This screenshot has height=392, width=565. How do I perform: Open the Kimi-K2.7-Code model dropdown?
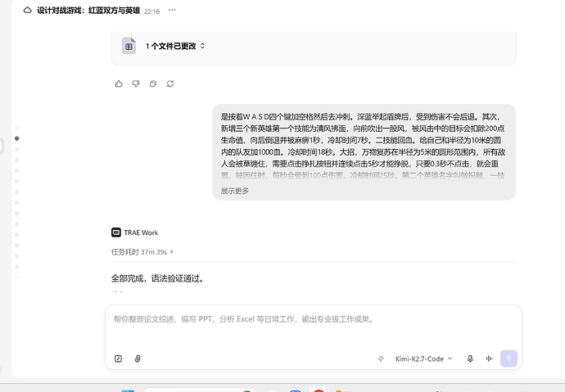pos(424,359)
